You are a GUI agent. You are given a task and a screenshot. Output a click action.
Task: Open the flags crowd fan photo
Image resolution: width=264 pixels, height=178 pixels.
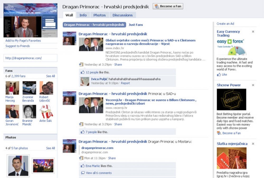43,166
